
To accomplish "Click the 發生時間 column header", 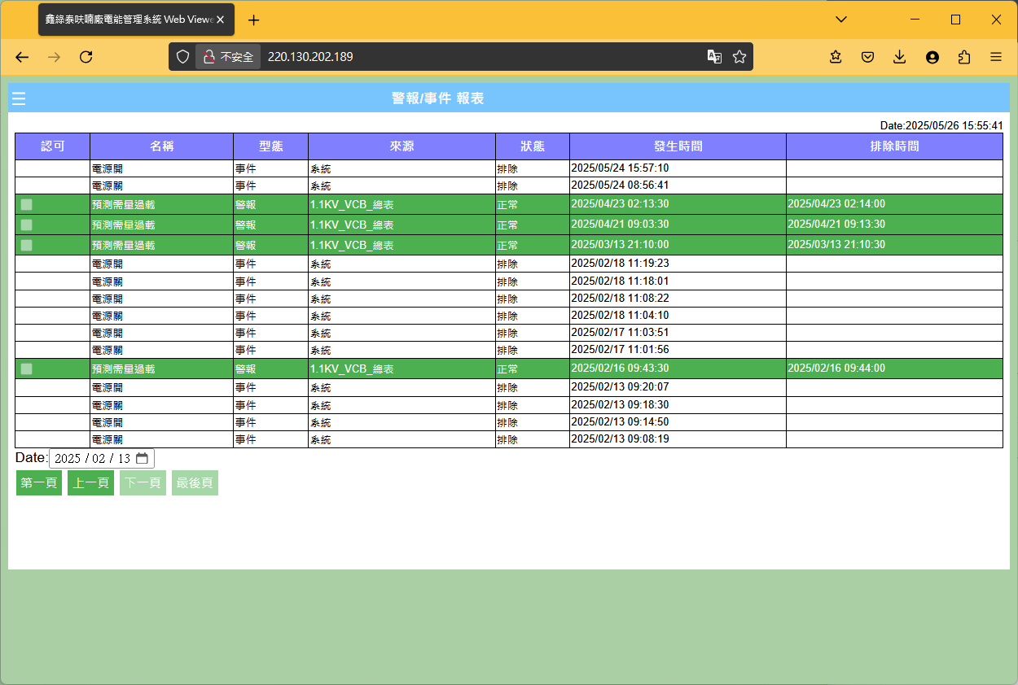I will [678, 146].
